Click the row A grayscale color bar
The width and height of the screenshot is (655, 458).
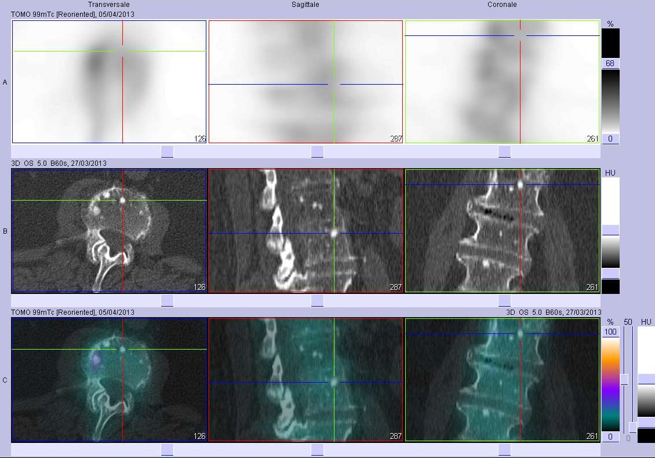tap(610, 101)
